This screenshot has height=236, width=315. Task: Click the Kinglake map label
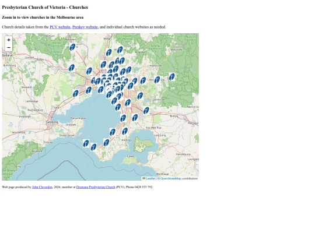click(x=140, y=52)
